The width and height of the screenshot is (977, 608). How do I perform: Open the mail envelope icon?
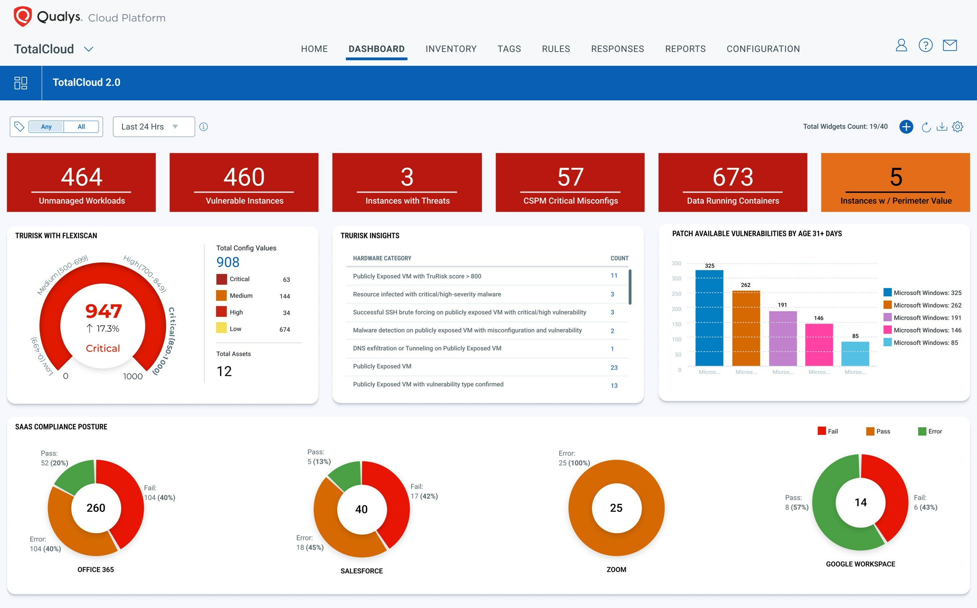click(949, 45)
